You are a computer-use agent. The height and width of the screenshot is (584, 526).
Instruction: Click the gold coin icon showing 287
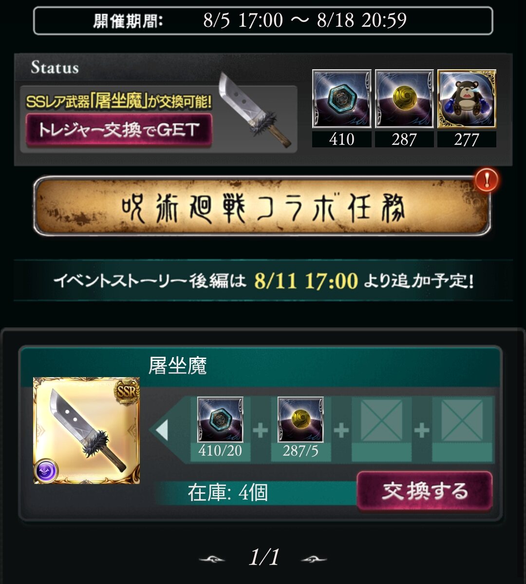coord(404,99)
